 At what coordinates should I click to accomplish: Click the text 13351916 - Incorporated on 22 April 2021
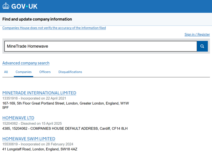(34, 98)
